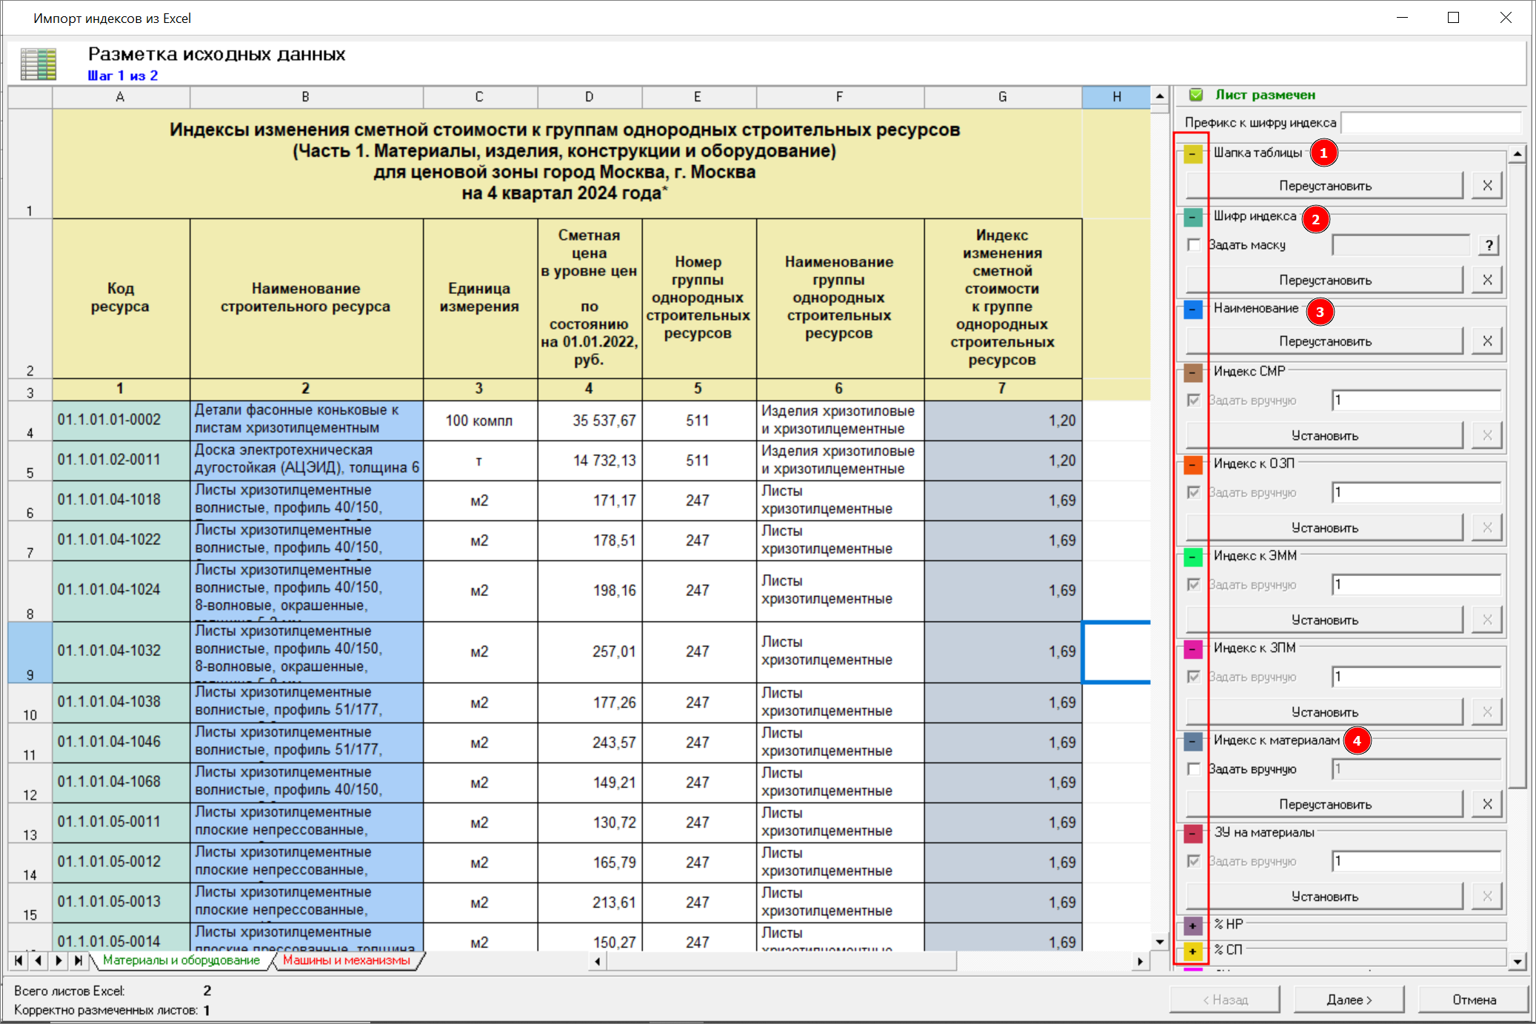This screenshot has width=1536, height=1024.
Task: Collapse the teal Шифр индекса section
Action: point(1192,218)
